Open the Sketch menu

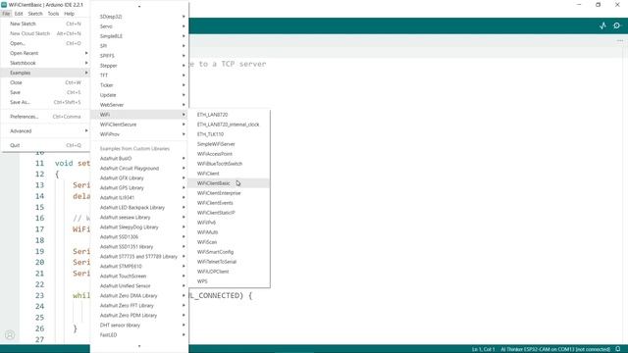35,14
